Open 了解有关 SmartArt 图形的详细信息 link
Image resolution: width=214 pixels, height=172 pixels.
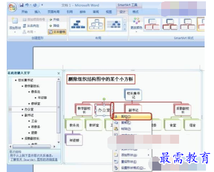pos(34,159)
